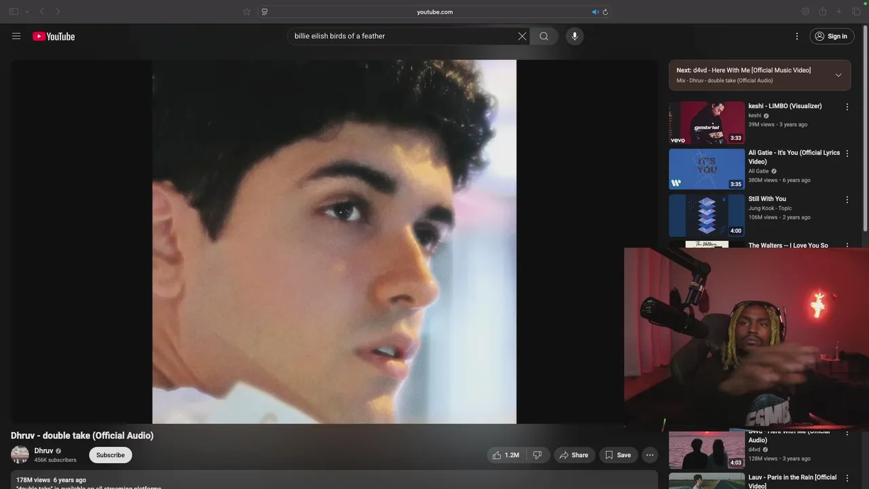Subscribe to the Dhruv channel

coord(110,455)
